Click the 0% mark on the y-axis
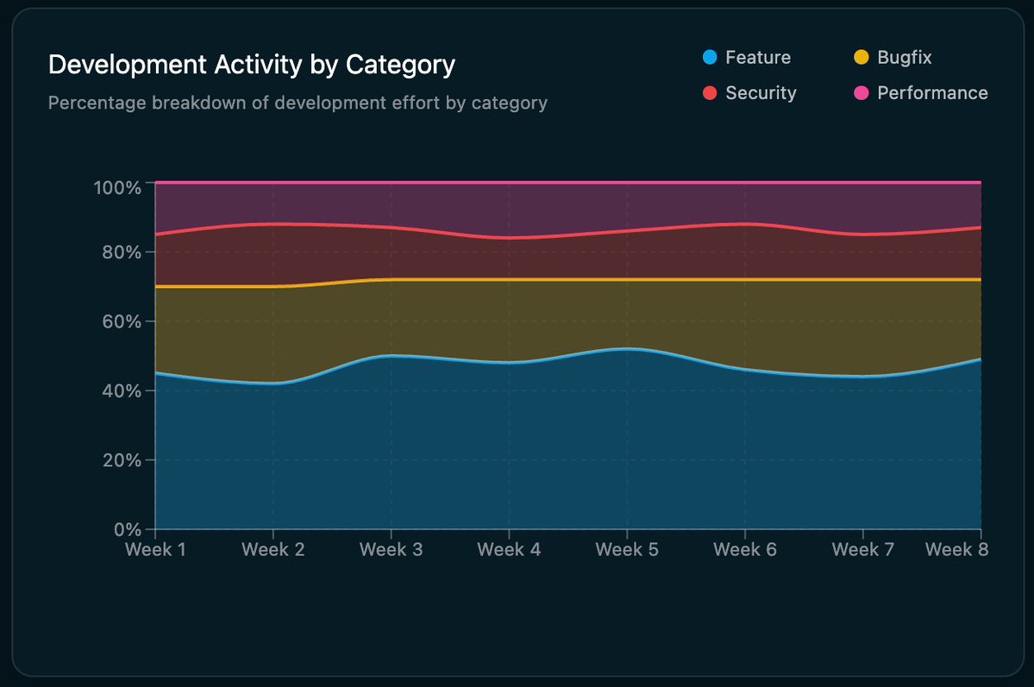Image resolution: width=1034 pixels, height=687 pixels. click(x=126, y=529)
